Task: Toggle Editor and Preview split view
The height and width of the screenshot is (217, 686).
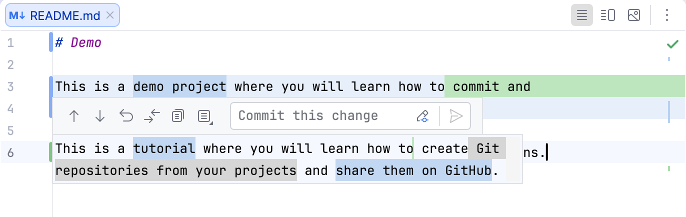Action: (x=607, y=15)
